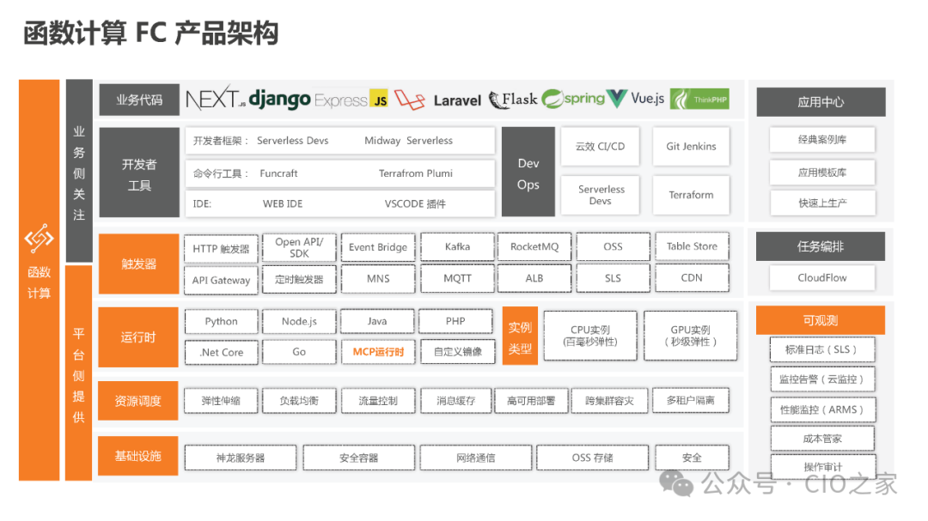Select the Express JS logo
The height and width of the screenshot is (521, 928).
tap(351, 100)
